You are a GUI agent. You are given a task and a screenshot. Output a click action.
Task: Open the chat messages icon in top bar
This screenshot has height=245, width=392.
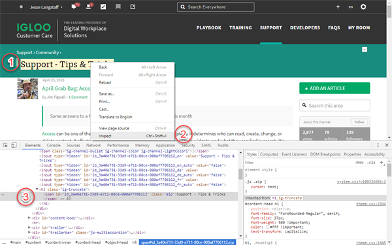[x=74, y=7]
